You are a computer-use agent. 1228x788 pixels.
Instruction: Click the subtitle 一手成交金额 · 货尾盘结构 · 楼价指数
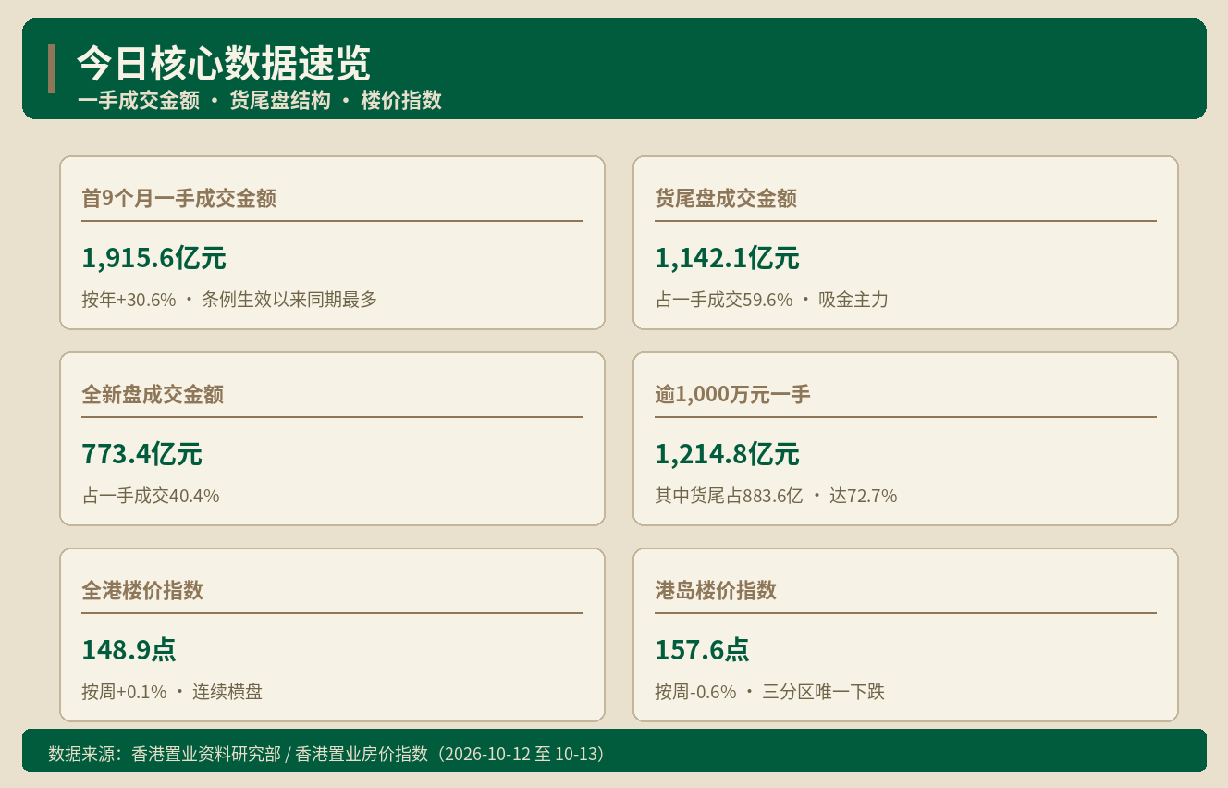(259, 101)
